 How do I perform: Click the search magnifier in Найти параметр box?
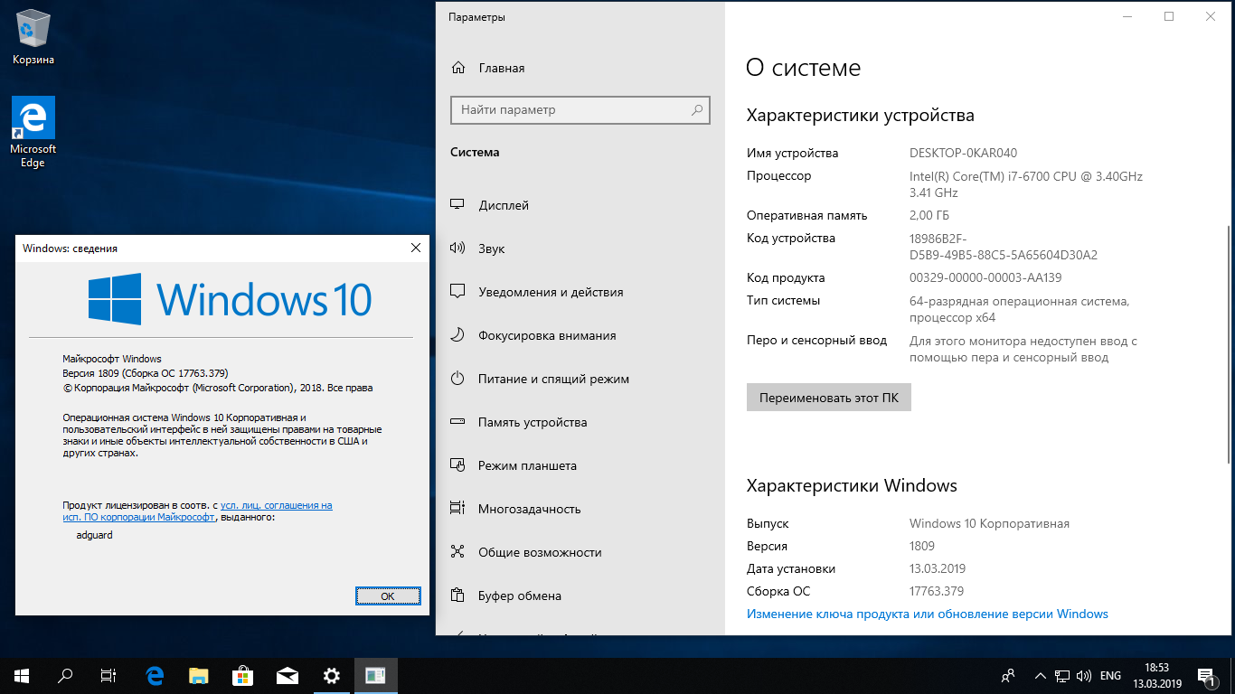point(697,110)
